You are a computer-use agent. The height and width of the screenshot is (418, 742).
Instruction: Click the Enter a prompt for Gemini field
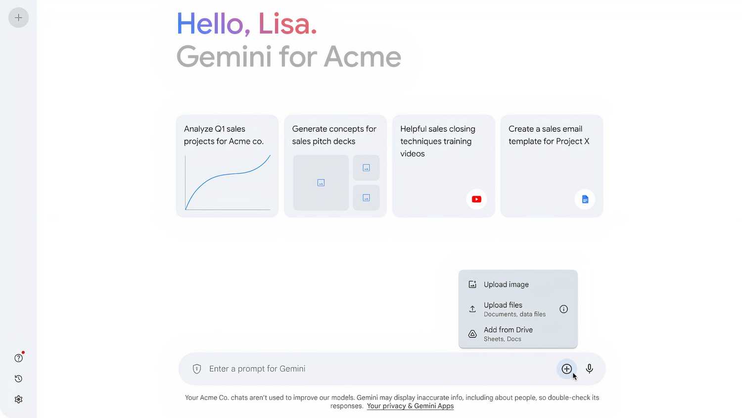[346, 368]
